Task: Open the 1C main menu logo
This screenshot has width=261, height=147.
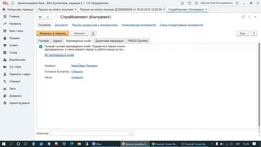Action: pos(5,3)
